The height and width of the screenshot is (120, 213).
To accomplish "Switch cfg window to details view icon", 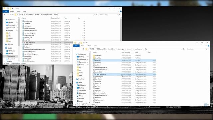I will click(206, 105).
